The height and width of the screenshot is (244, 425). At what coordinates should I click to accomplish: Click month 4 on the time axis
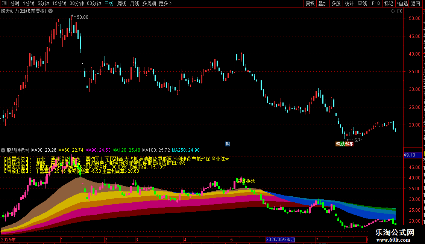coord(185,239)
